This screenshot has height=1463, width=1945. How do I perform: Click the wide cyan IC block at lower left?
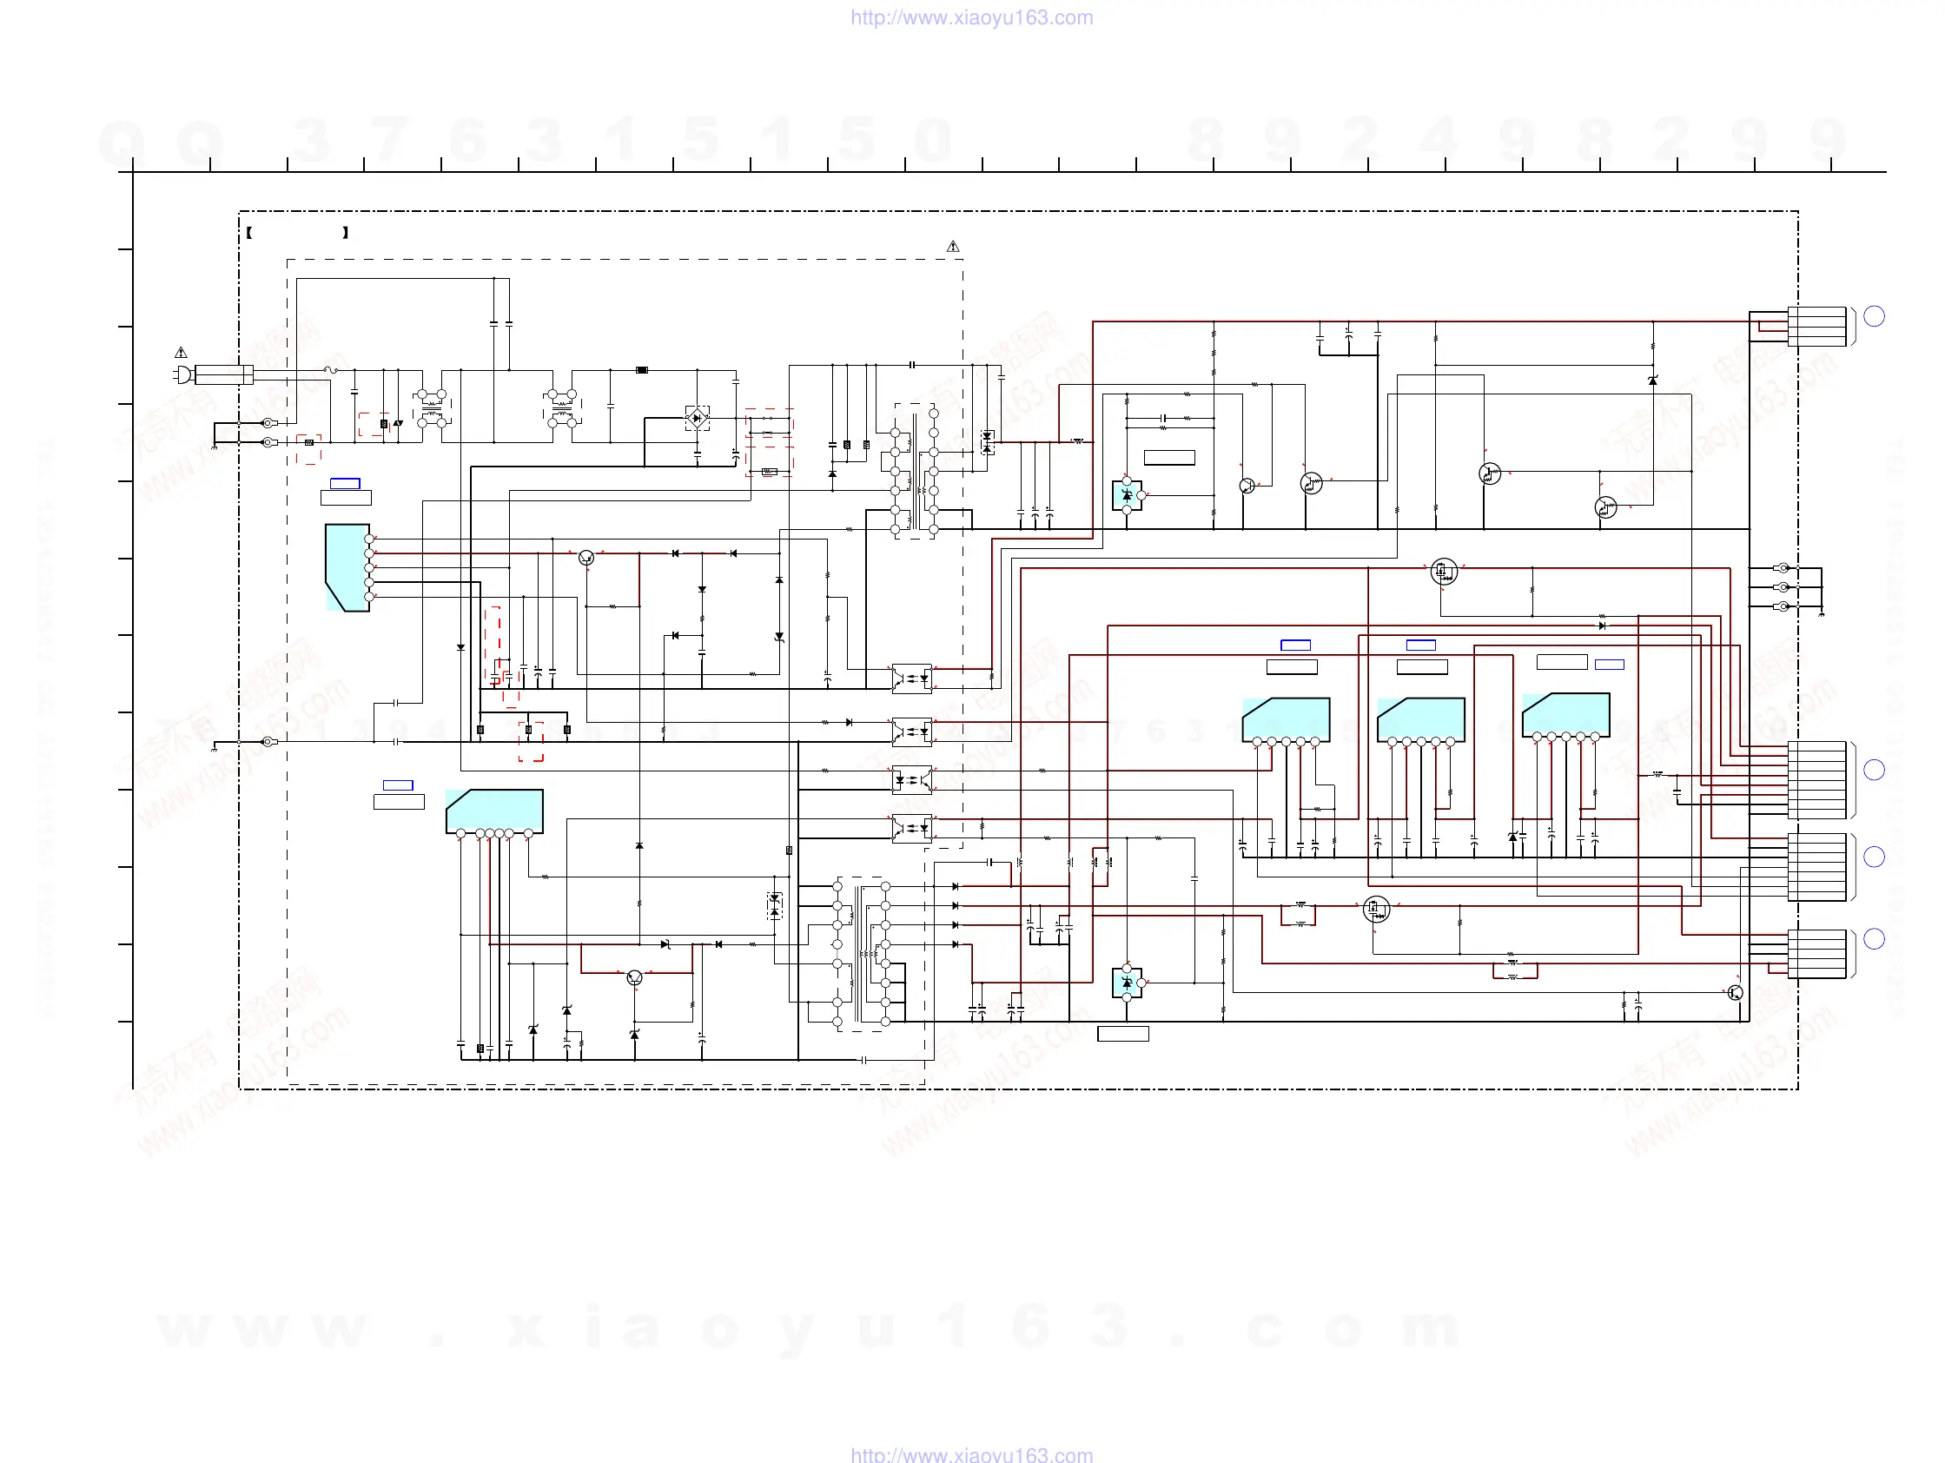point(494,810)
